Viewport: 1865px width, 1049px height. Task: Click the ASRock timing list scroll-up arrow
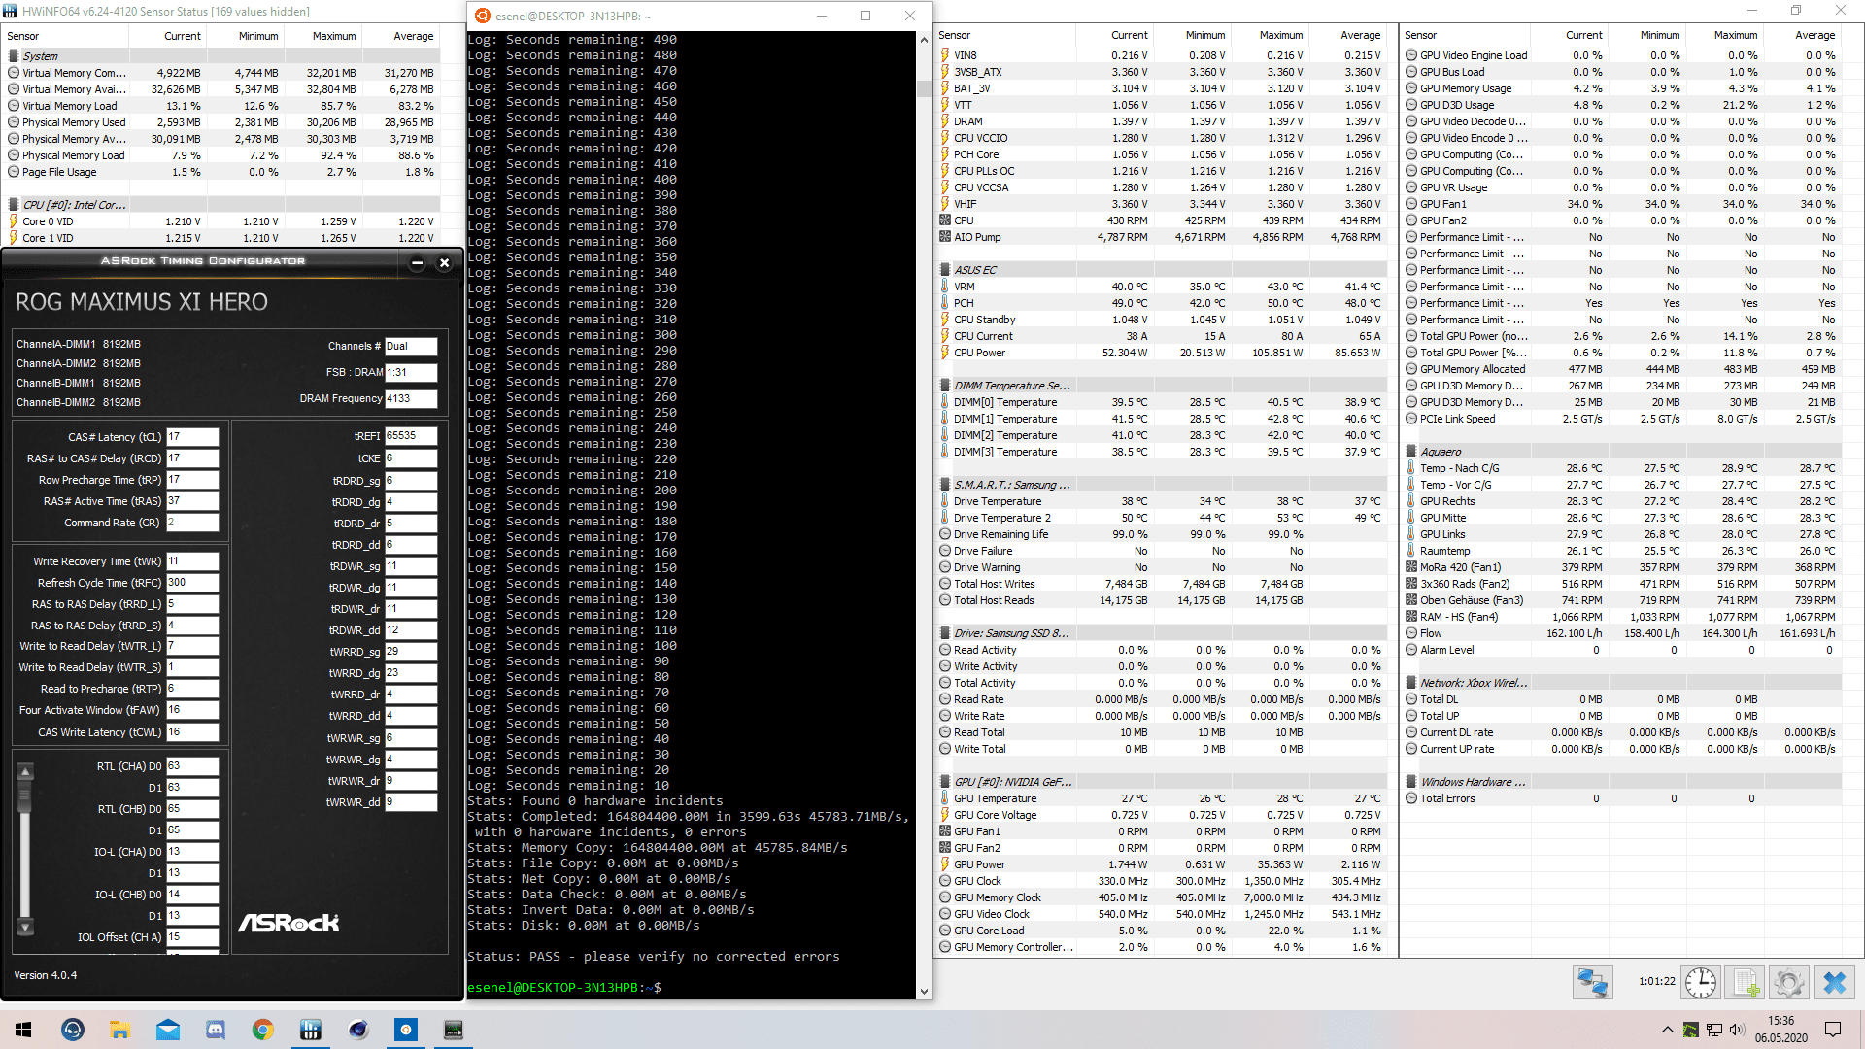tap(25, 771)
